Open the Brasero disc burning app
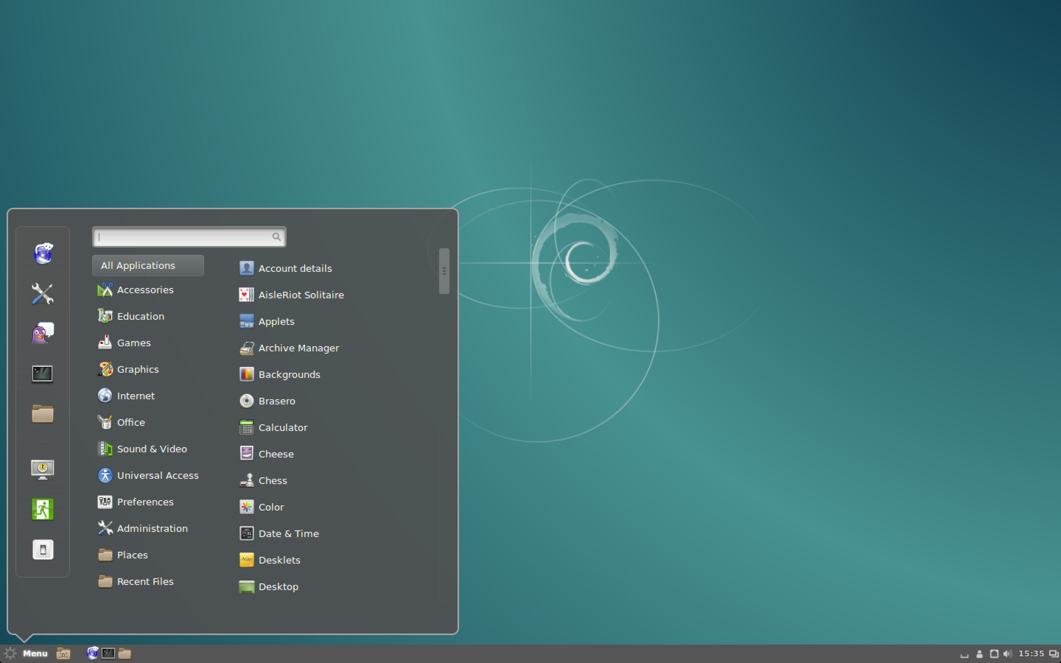The height and width of the screenshot is (663, 1061). coord(277,401)
